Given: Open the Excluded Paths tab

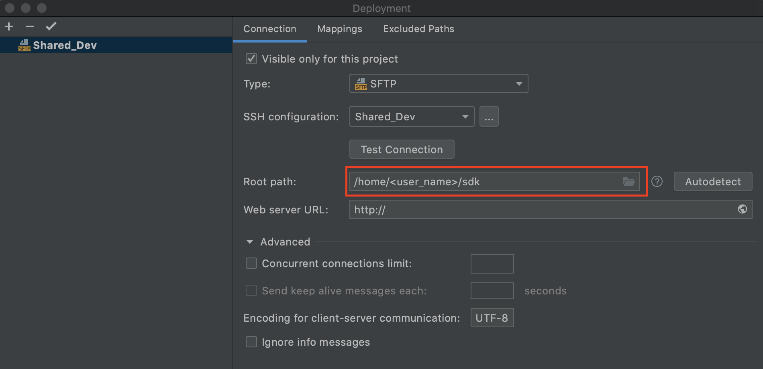Looking at the screenshot, I should click(x=418, y=29).
